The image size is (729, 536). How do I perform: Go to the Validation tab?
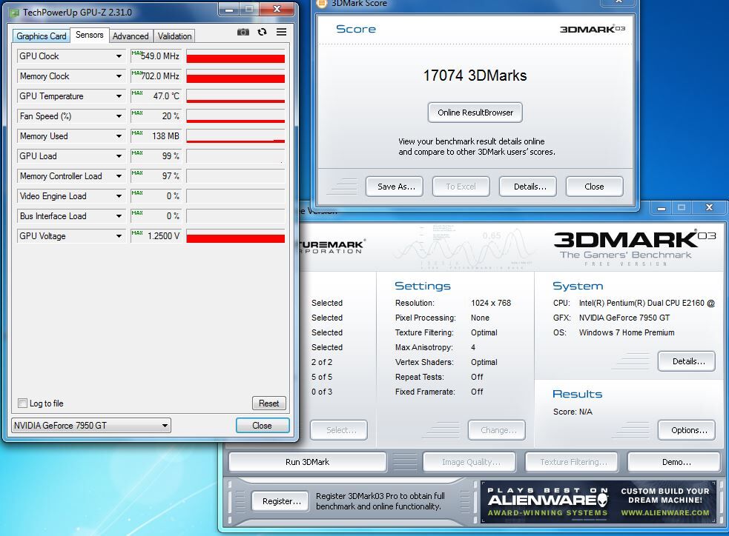pyautogui.click(x=174, y=36)
